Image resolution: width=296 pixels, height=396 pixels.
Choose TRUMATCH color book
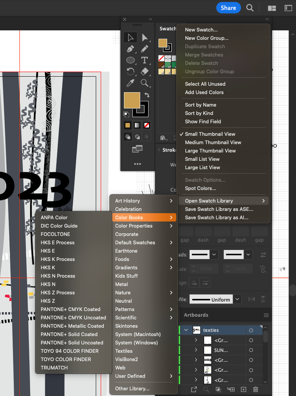pyautogui.click(x=74, y=367)
